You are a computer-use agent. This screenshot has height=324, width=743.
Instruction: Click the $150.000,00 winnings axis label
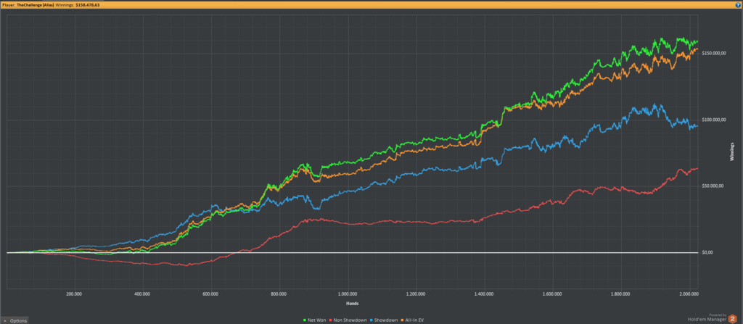713,53
